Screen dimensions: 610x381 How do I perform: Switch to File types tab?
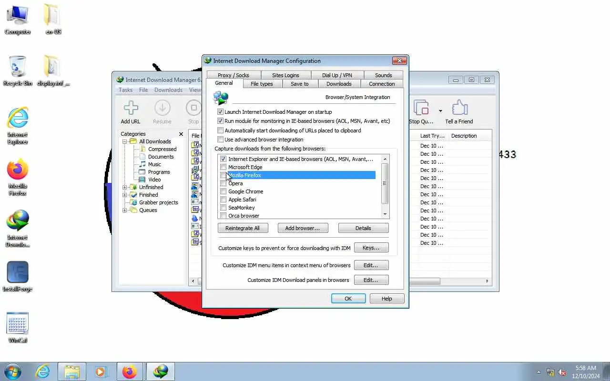[262, 84]
